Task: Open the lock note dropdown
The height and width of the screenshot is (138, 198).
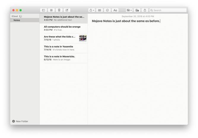Action: pos(92,10)
